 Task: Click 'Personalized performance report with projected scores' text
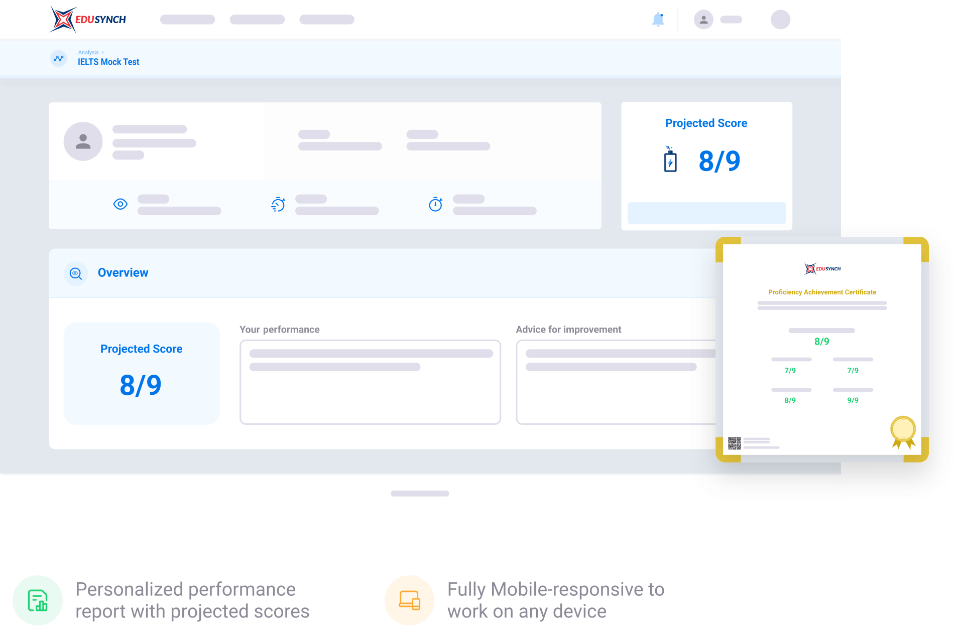pos(192,600)
